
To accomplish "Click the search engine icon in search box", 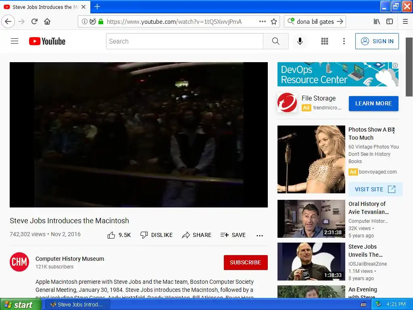I will pos(291,21).
